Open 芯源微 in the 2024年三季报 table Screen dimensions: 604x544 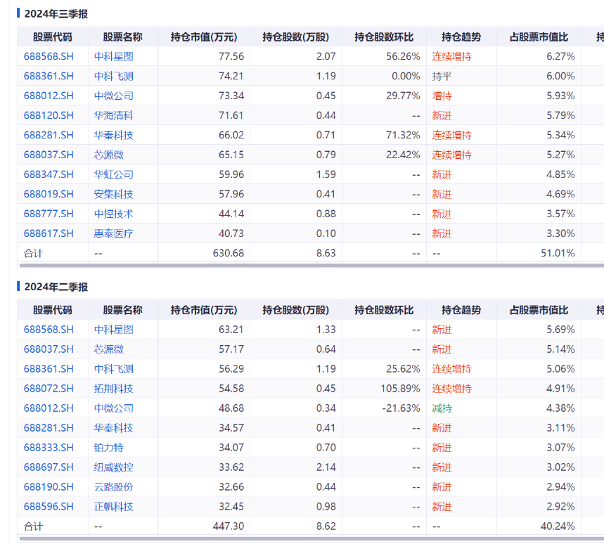point(108,155)
